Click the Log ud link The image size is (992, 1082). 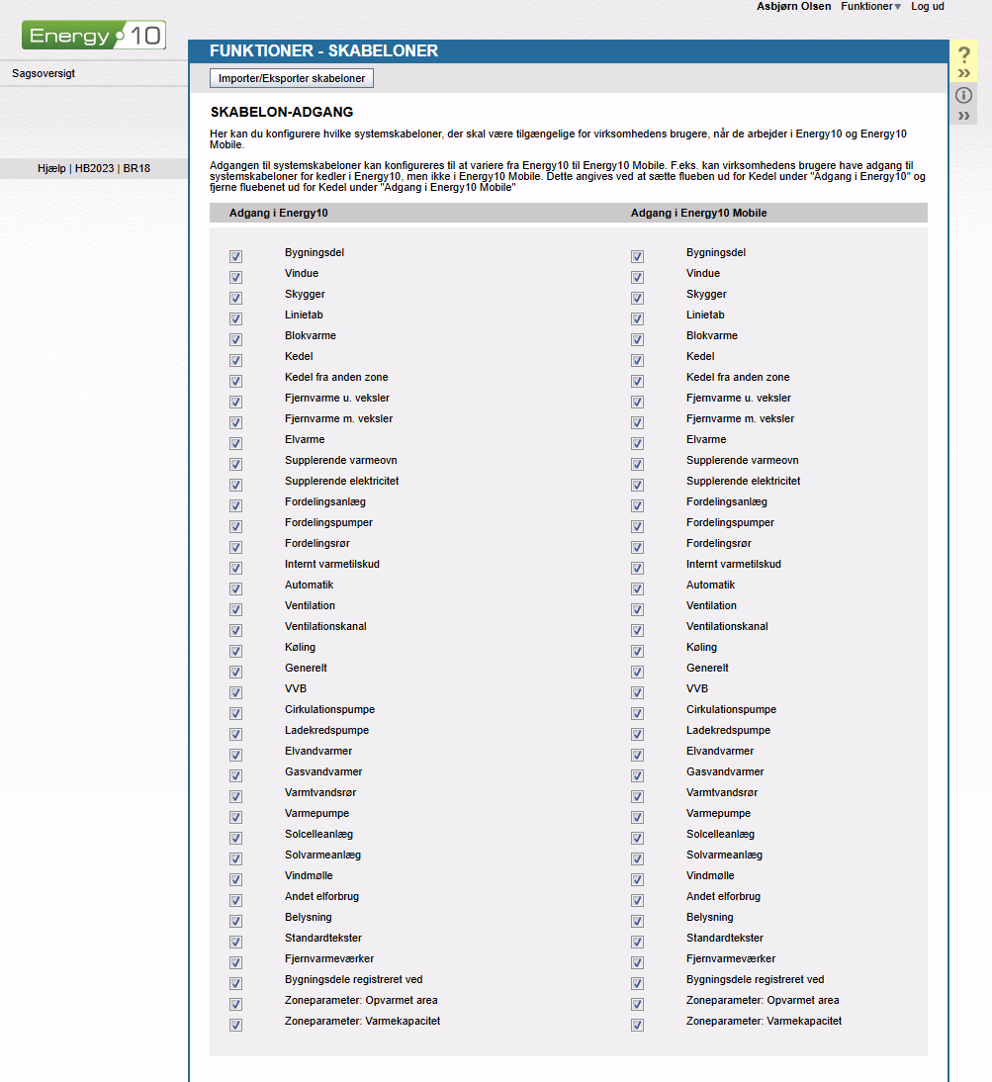click(928, 7)
